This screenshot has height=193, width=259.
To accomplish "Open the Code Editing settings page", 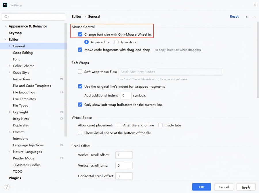I will [x=23, y=53].
